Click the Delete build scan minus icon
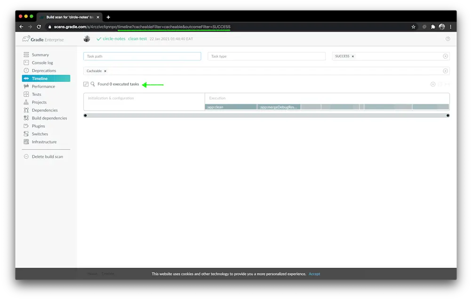Screen dimensions: 472x300 tap(26, 156)
